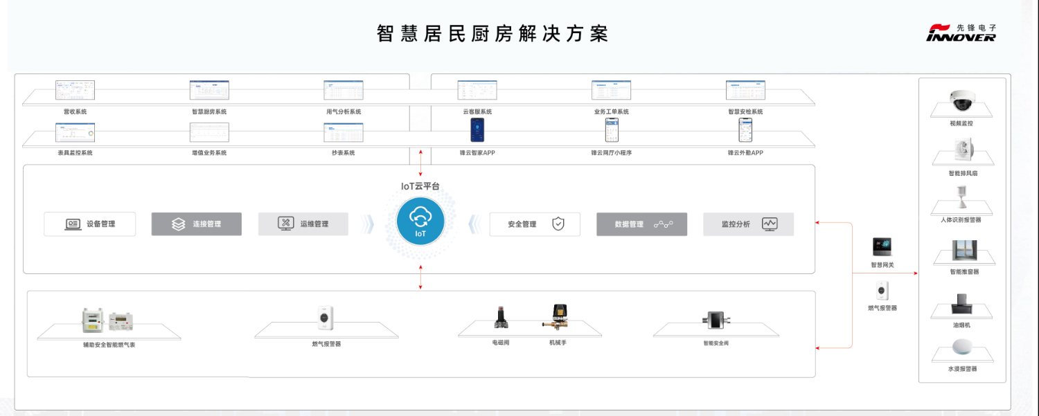This screenshot has height=416, width=1039.
Task: Click the 锋云智家APP phone icon
Action: [477, 130]
